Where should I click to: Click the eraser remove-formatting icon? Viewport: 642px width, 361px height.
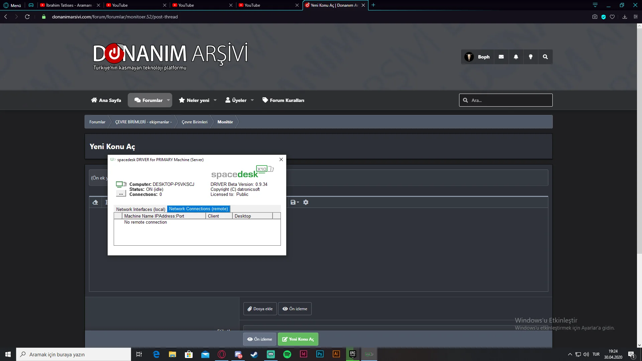[95, 202]
